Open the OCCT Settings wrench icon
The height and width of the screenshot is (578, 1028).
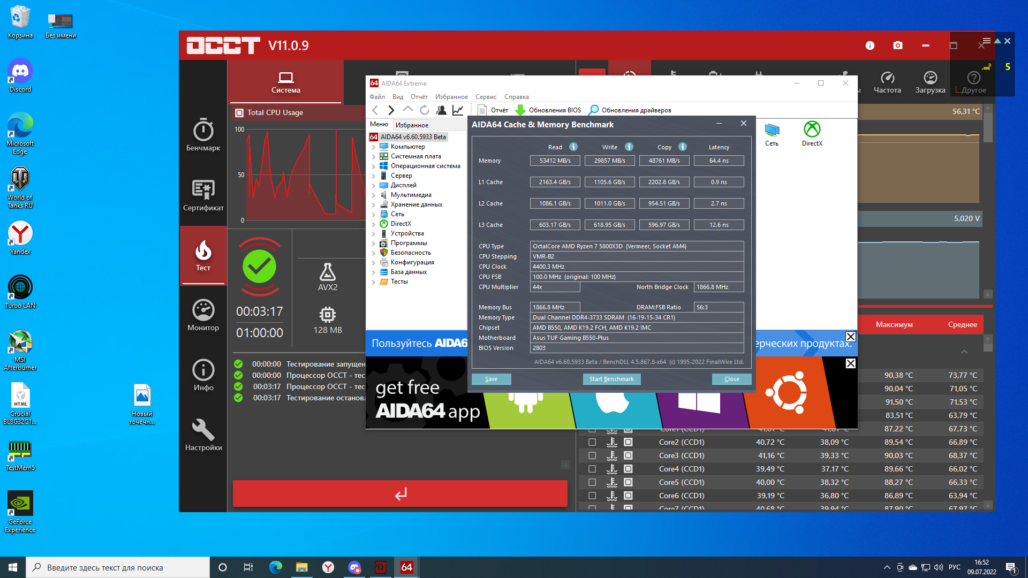click(203, 435)
